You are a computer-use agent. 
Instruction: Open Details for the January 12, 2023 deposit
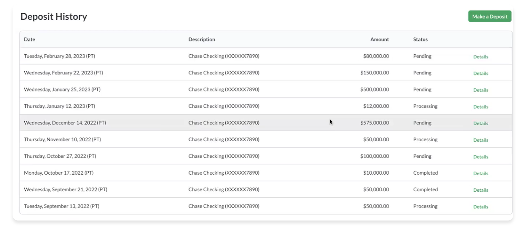(480, 107)
